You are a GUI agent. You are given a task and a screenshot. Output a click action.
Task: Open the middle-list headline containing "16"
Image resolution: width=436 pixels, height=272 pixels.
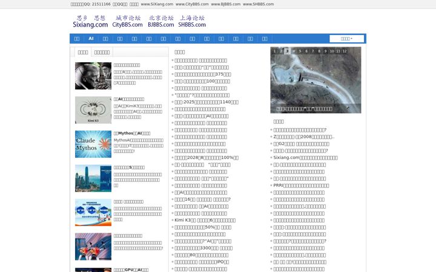[202, 199]
